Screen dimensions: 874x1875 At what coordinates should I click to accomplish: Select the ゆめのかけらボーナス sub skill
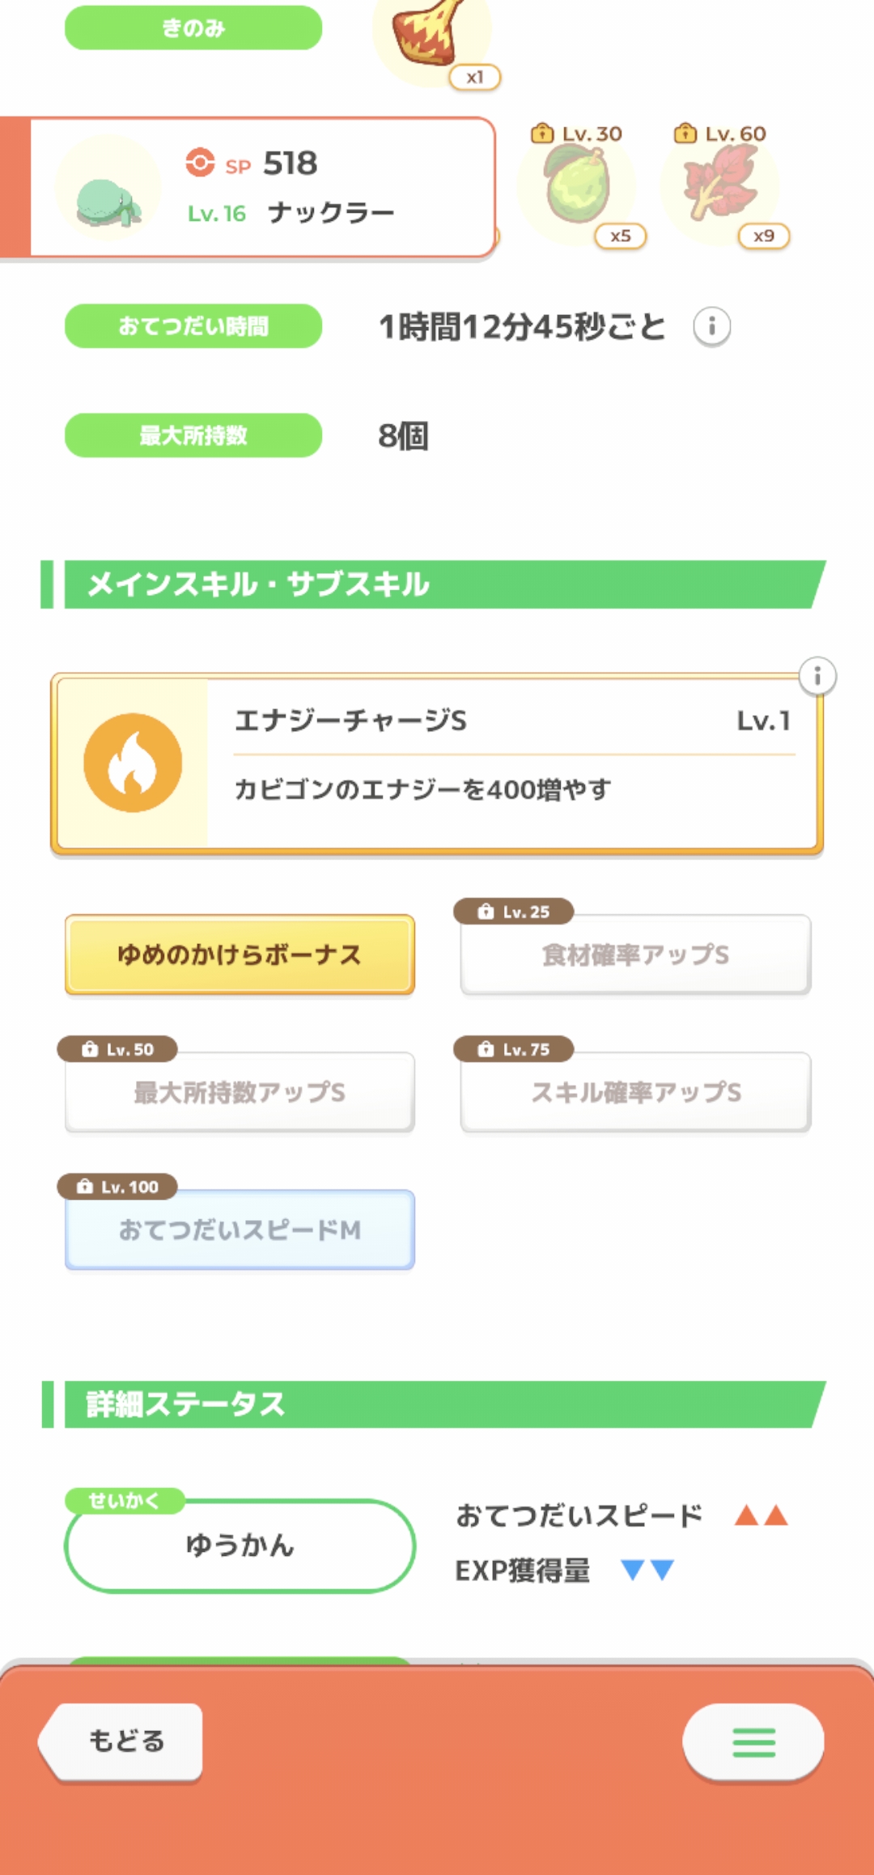coord(240,955)
